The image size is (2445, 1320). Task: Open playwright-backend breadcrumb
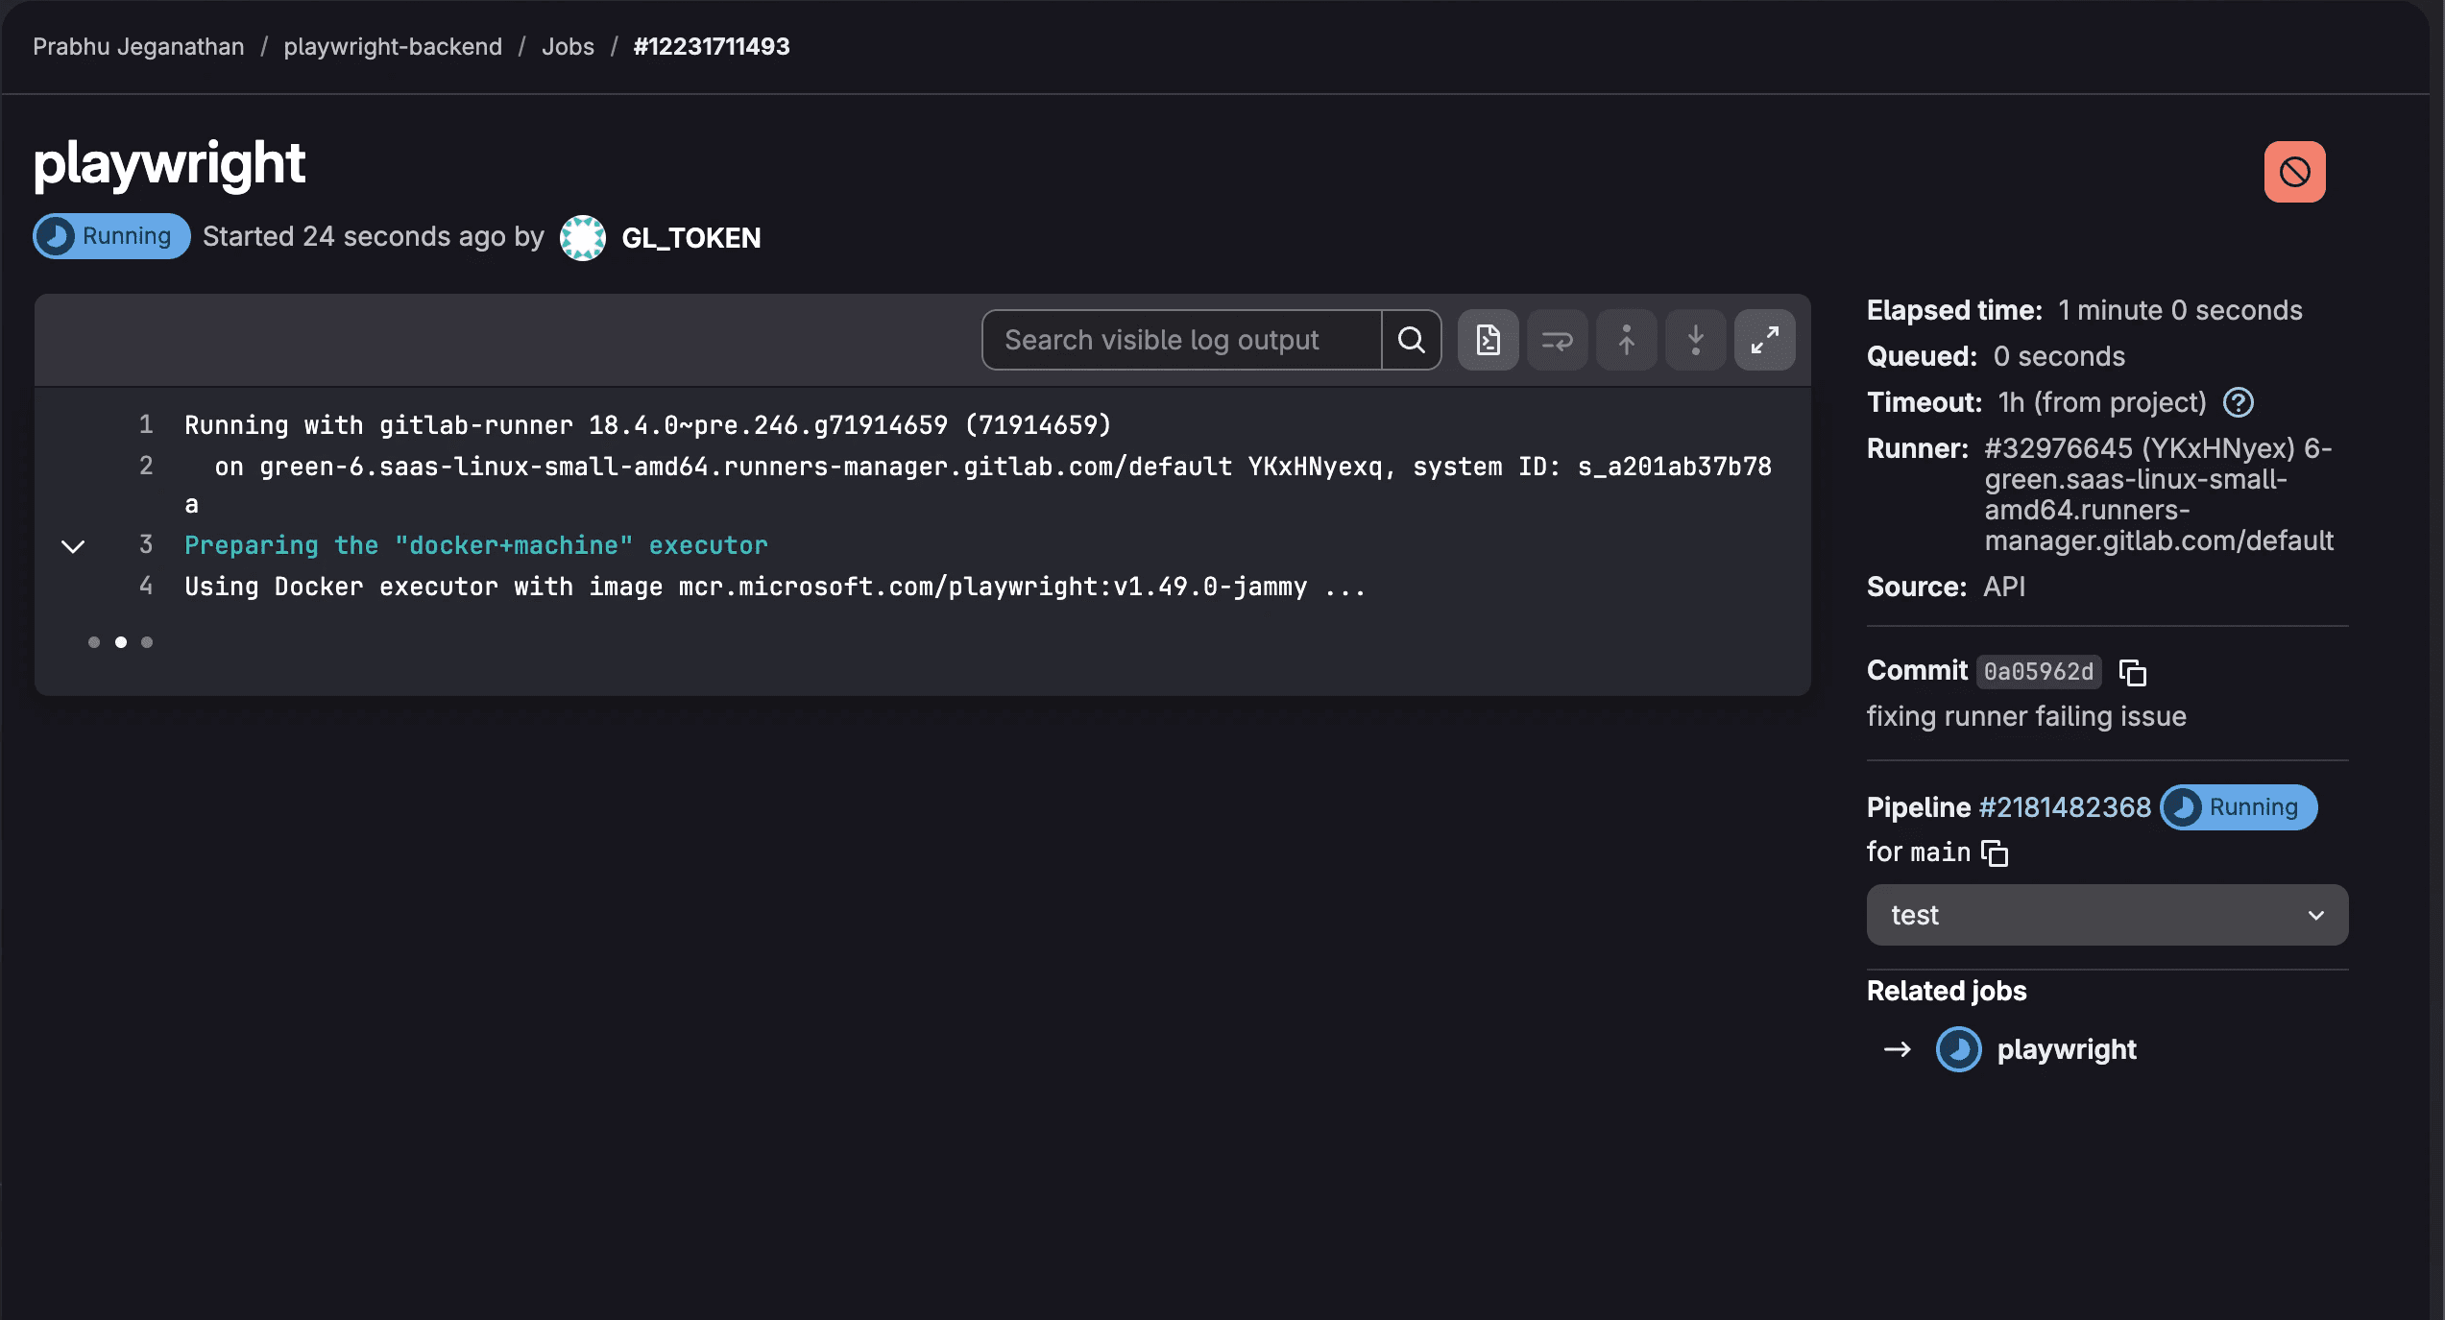point(393,46)
